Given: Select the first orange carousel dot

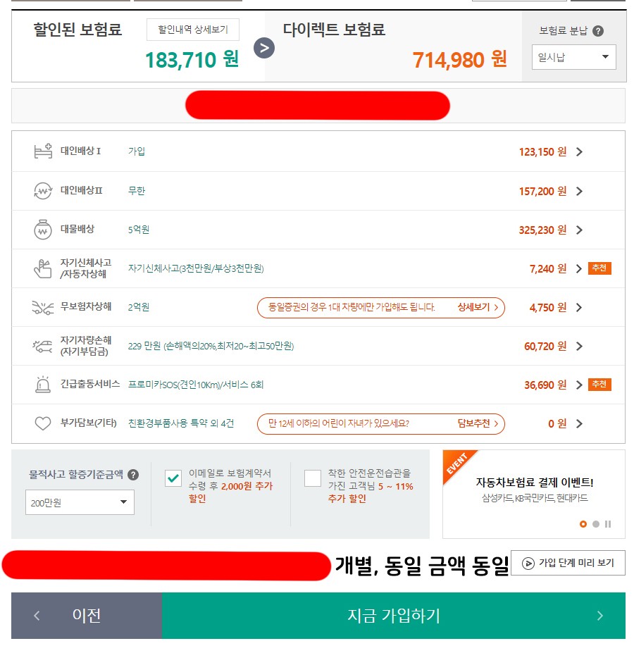Looking at the screenshot, I should point(583,524).
